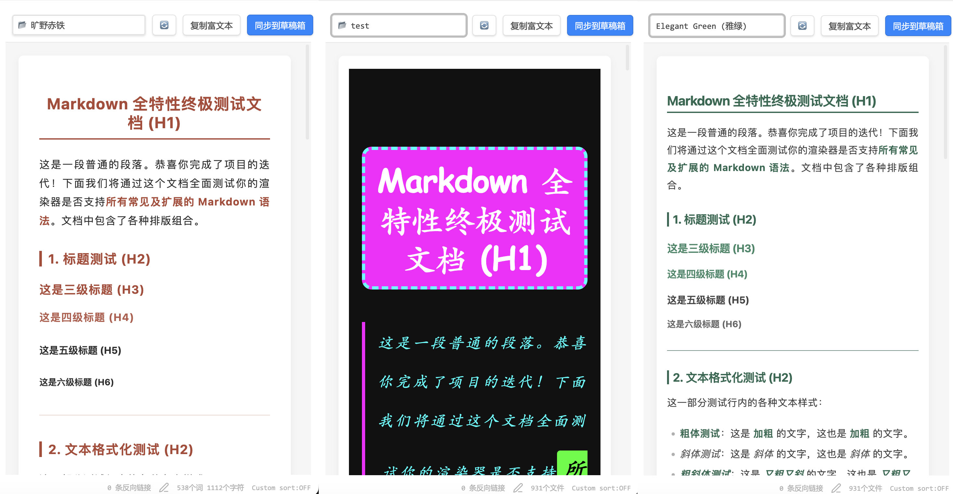Click the '斜体测试' bullet item
This screenshot has width=953, height=494.
(795, 454)
